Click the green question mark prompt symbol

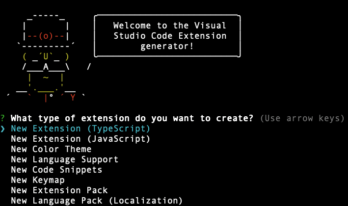pos(3,118)
